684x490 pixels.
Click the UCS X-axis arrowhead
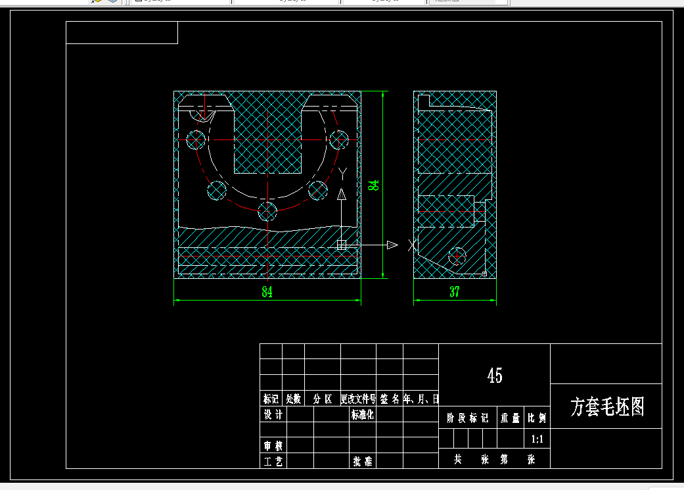click(392, 245)
